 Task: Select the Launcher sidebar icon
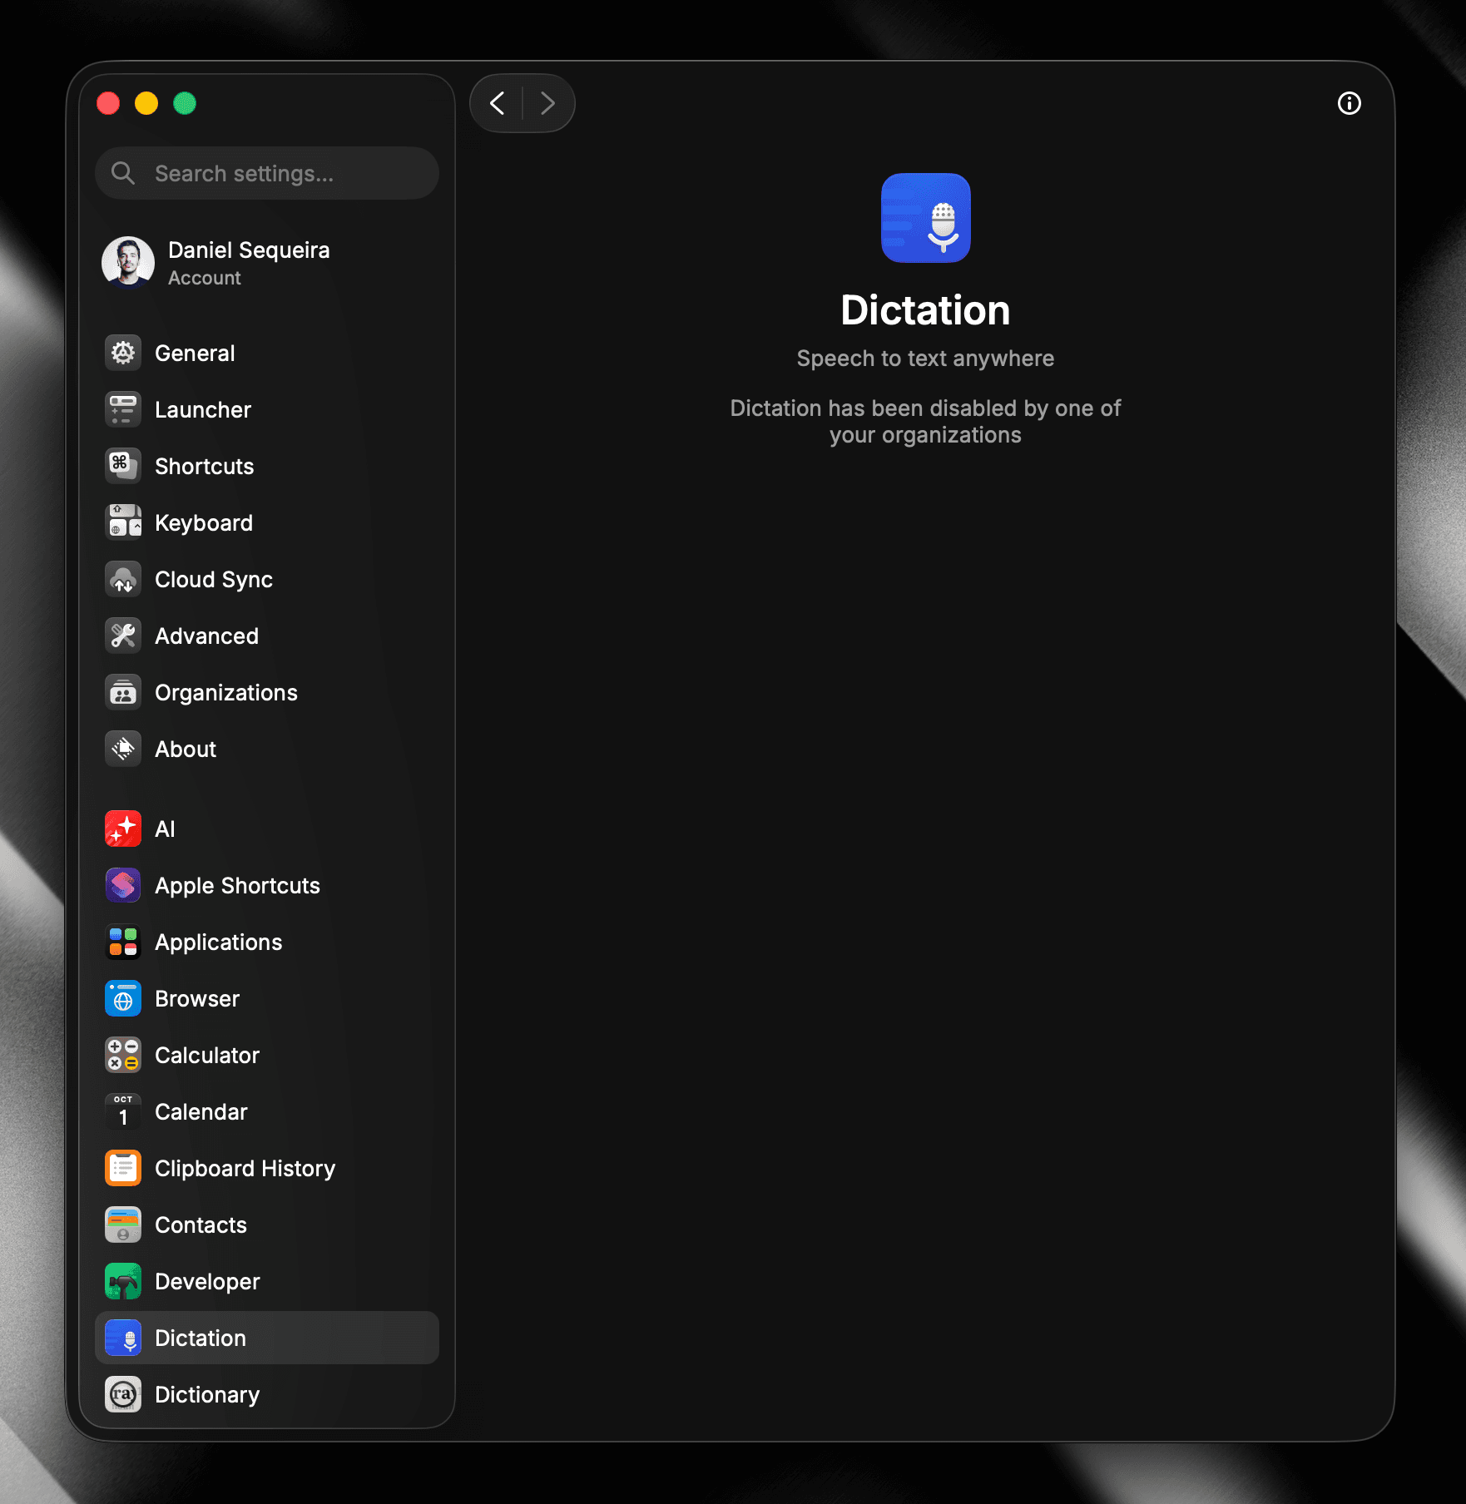point(123,410)
